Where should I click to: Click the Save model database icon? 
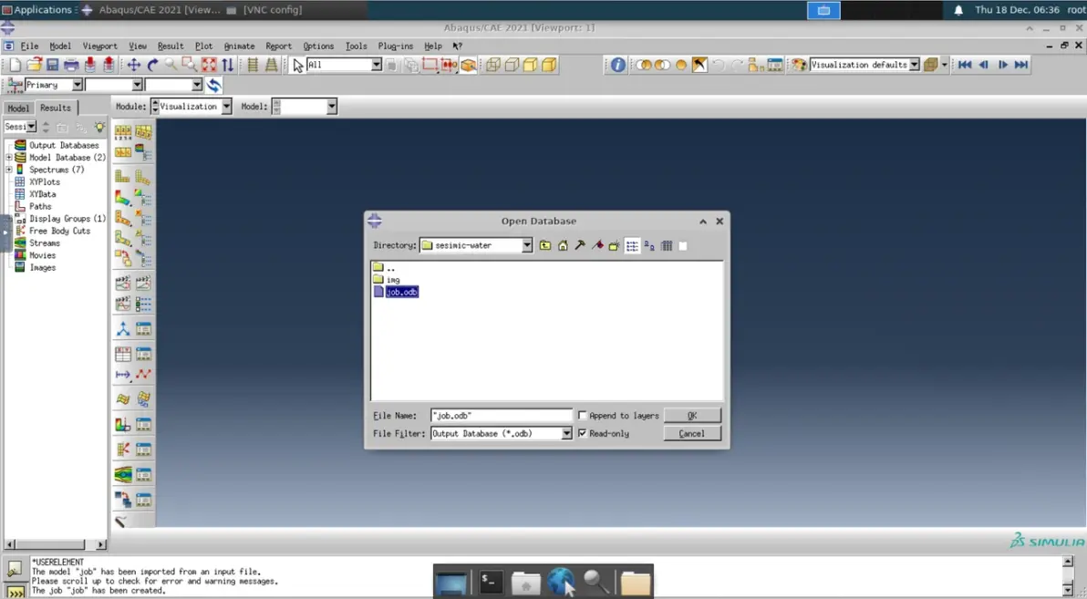pos(52,65)
